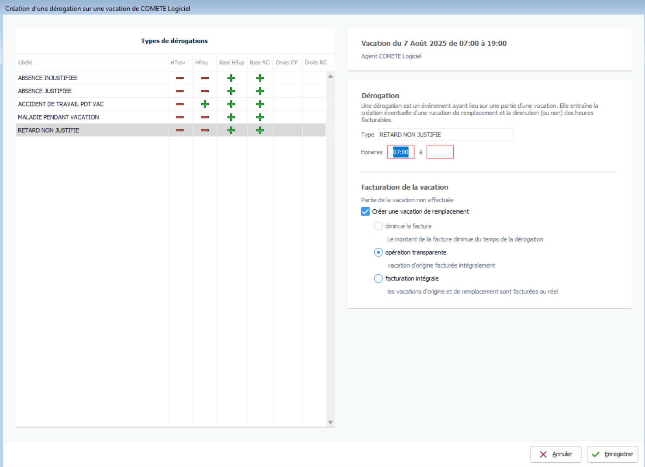Click the Type field showing RETARD NON JUSTIFIE

coord(445,135)
